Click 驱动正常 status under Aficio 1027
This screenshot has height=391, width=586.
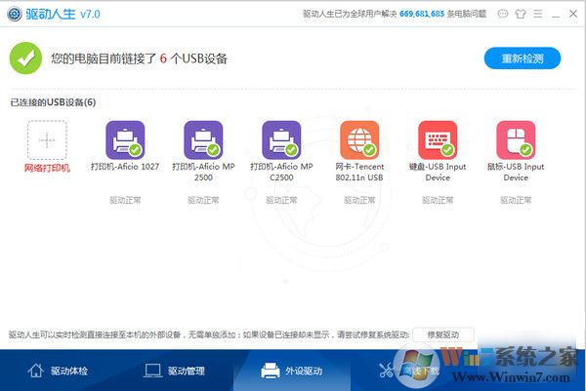(x=125, y=200)
